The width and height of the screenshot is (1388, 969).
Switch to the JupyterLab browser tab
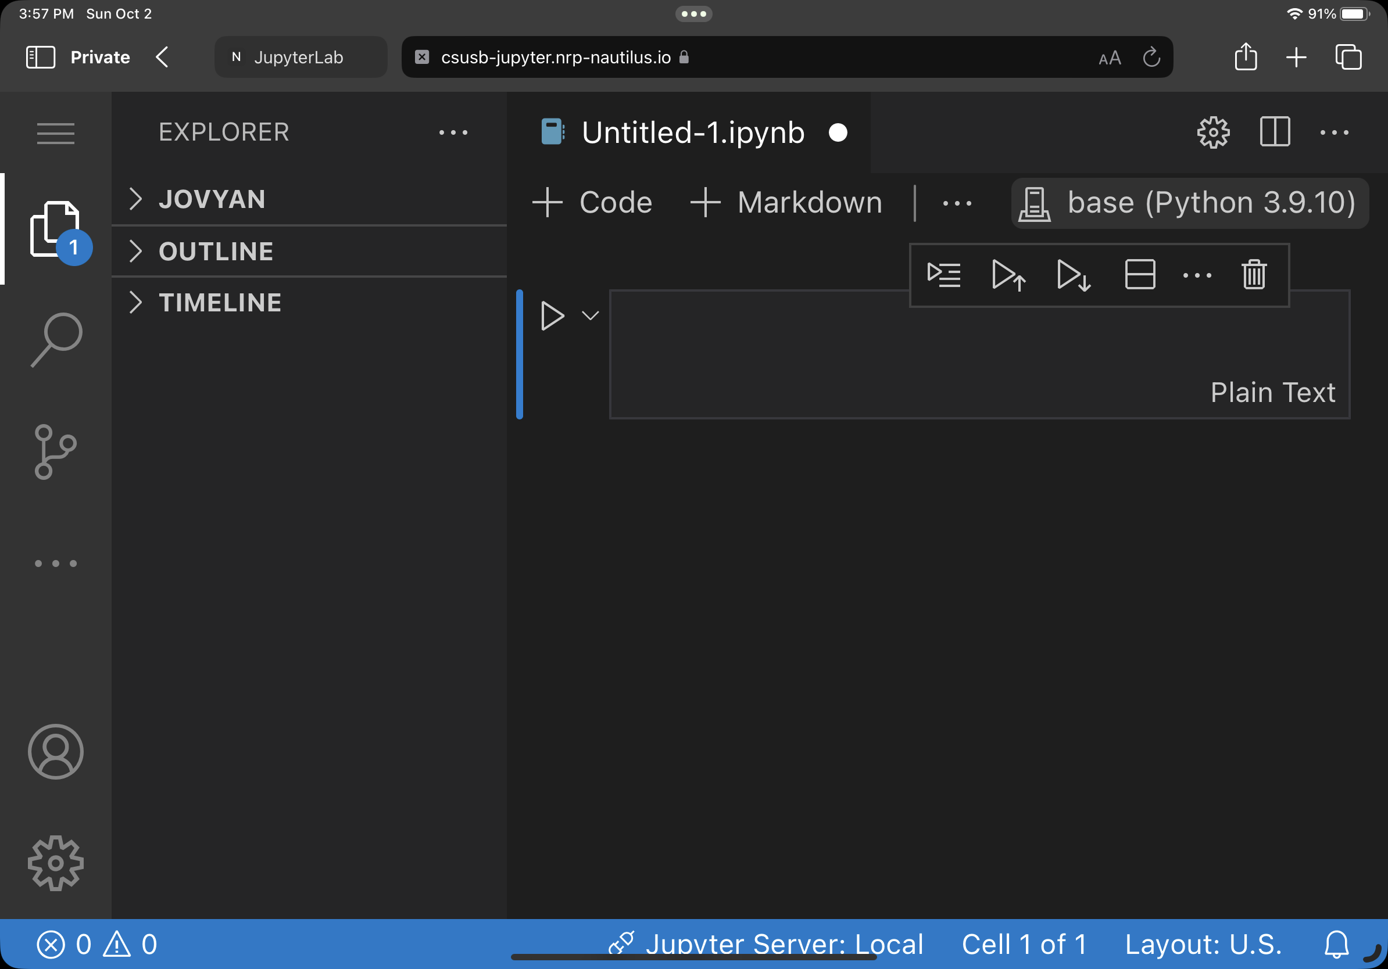301,58
